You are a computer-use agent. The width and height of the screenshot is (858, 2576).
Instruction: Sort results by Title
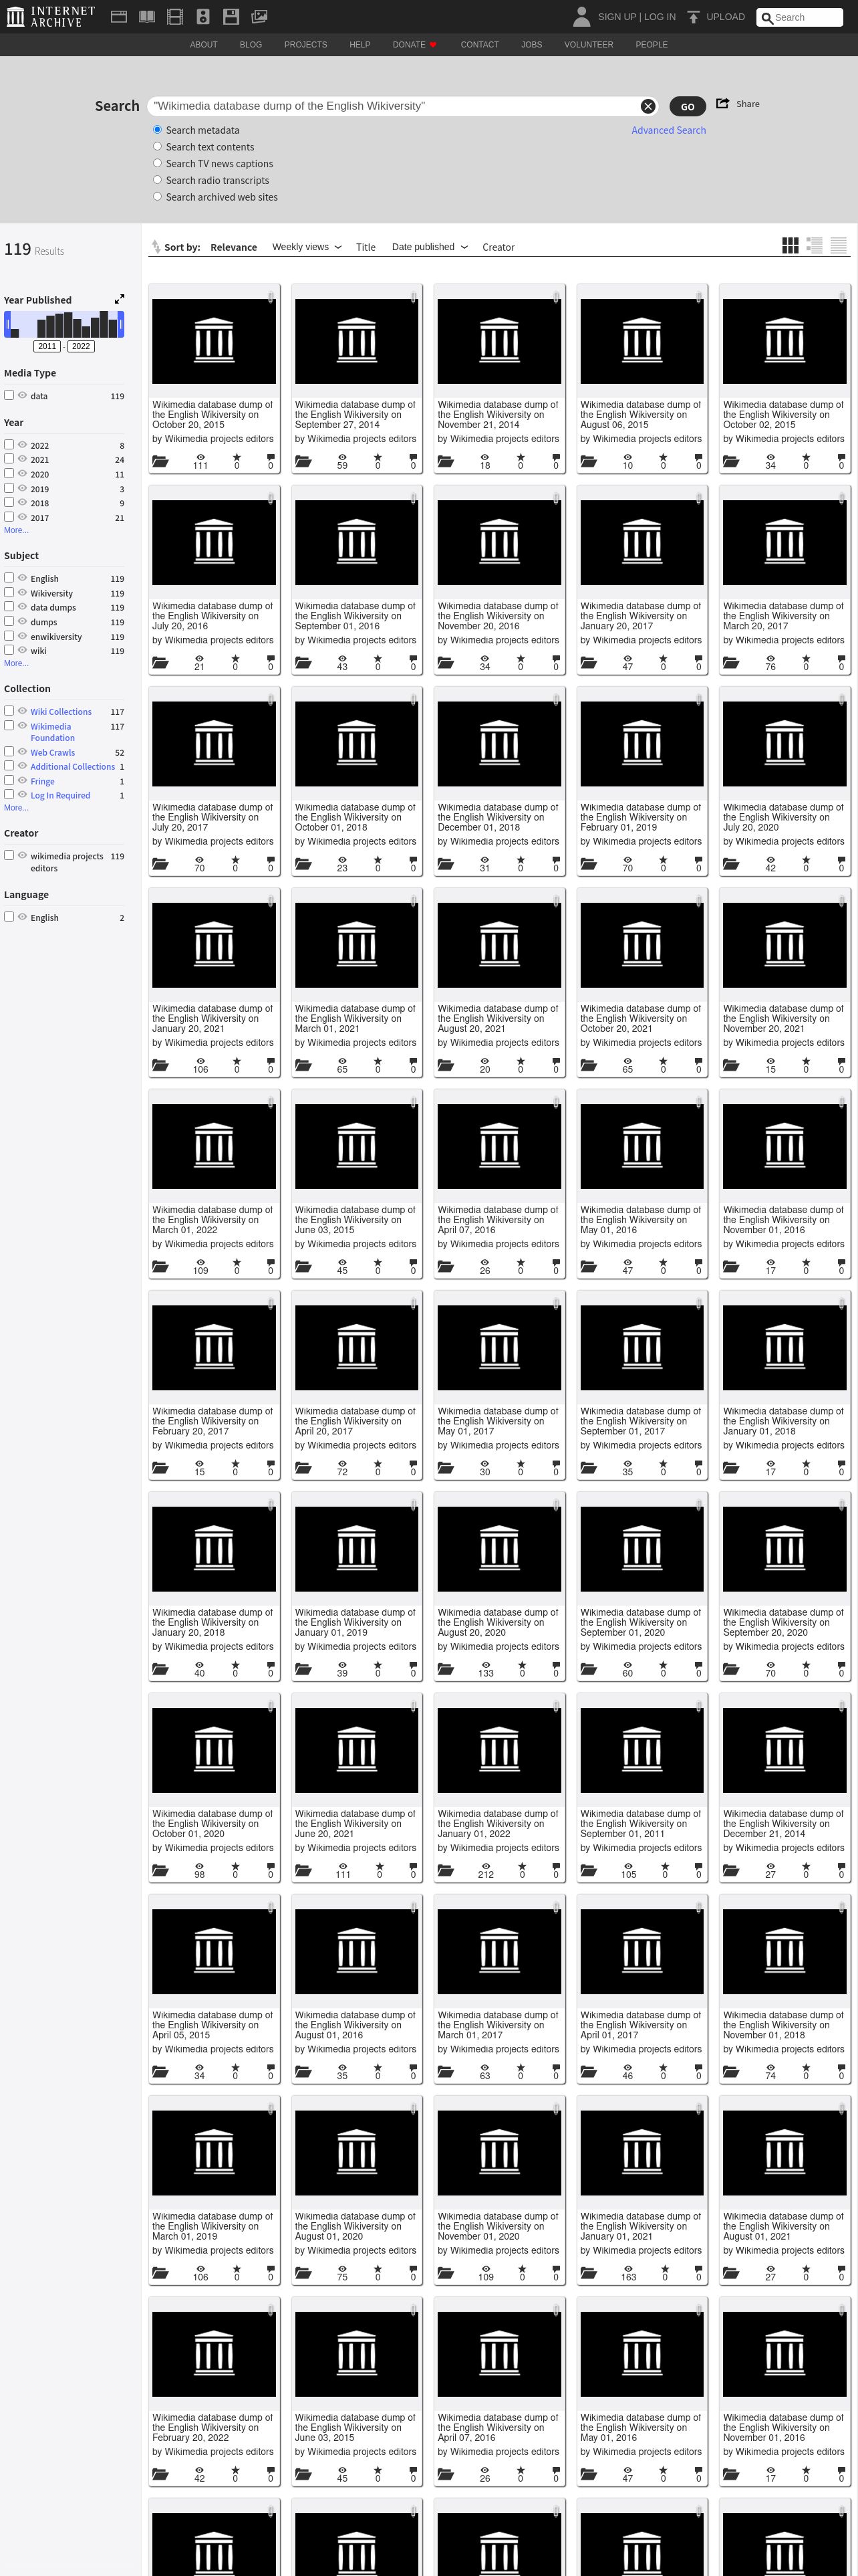pyautogui.click(x=366, y=247)
